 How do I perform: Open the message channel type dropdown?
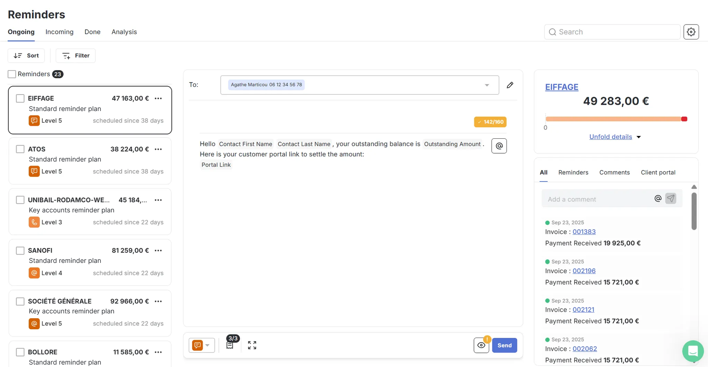pos(202,345)
